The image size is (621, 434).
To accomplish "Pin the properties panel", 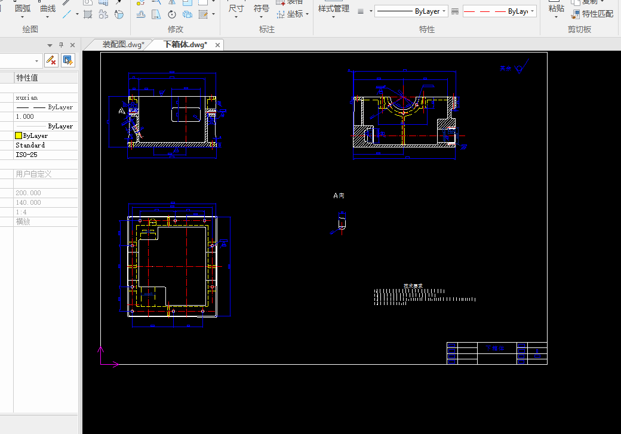I will (61, 45).
